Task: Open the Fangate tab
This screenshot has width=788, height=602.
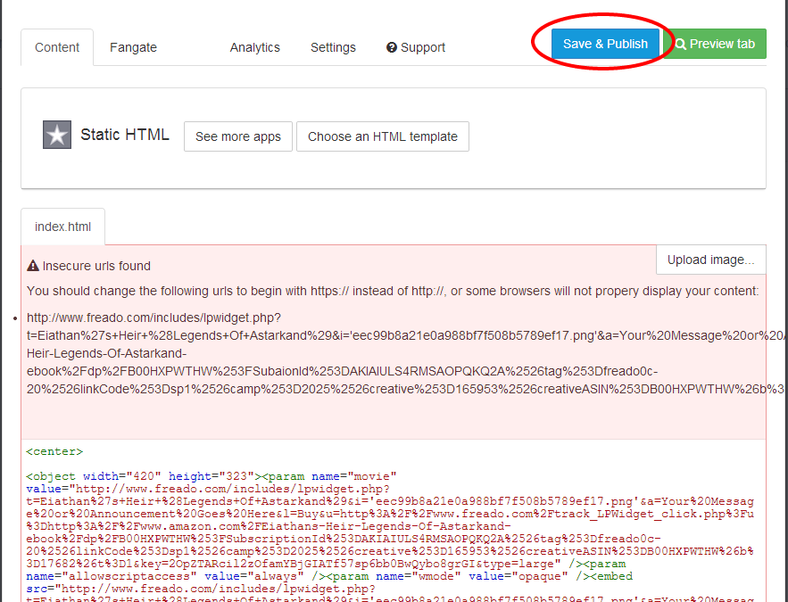Action: (x=133, y=47)
